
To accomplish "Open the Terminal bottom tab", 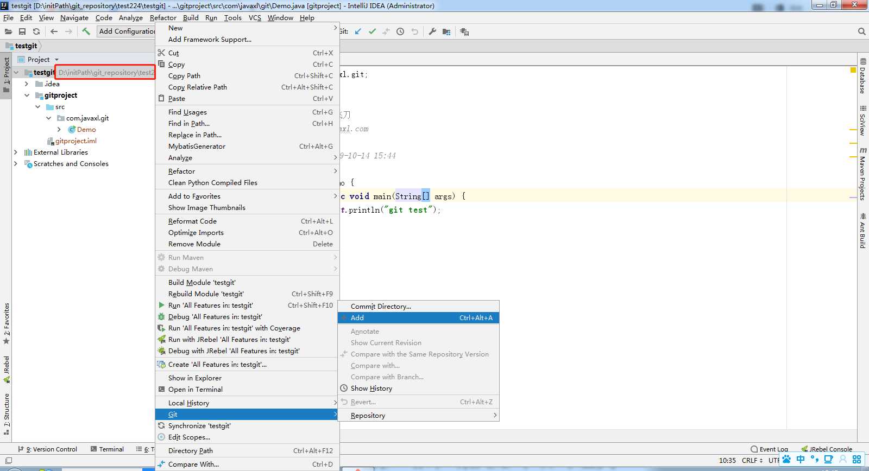I will [107, 449].
